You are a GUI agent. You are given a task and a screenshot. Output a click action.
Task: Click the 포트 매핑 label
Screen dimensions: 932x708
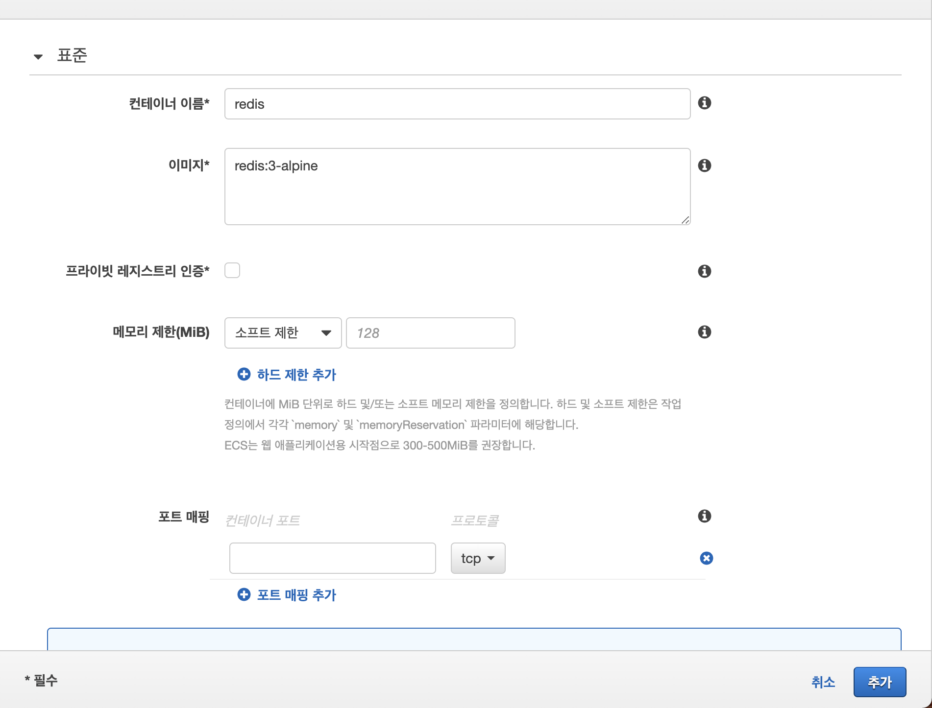pyautogui.click(x=184, y=517)
